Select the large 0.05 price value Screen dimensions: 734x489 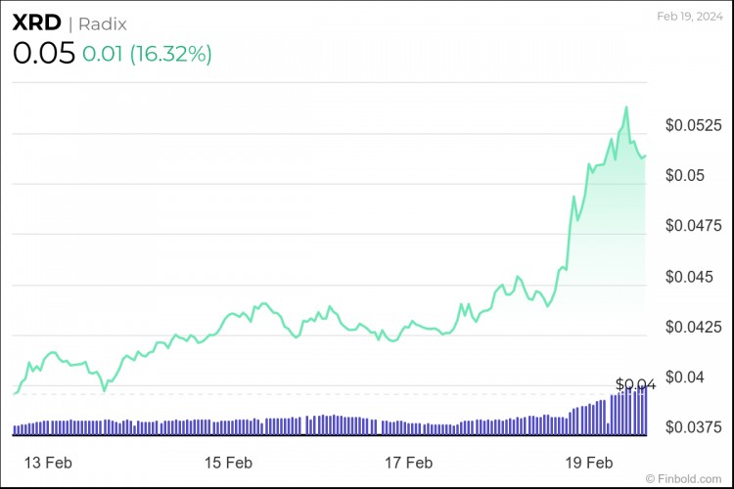(43, 54)
